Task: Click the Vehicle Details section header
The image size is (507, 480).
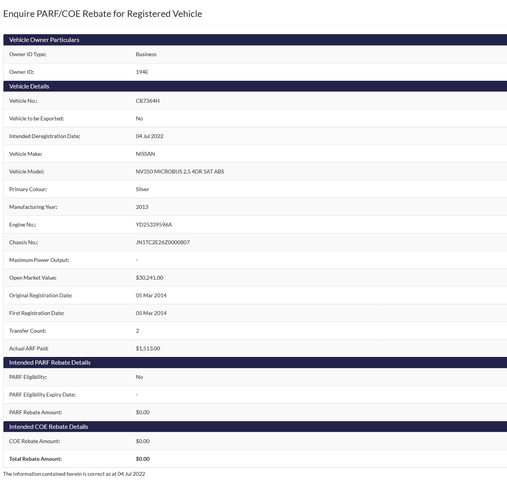Action: coord(29,87)
